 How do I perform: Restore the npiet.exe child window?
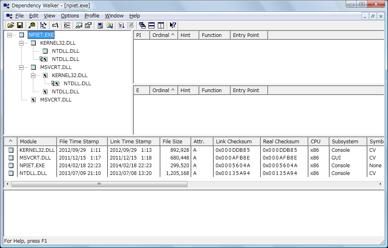coord(373,16)
